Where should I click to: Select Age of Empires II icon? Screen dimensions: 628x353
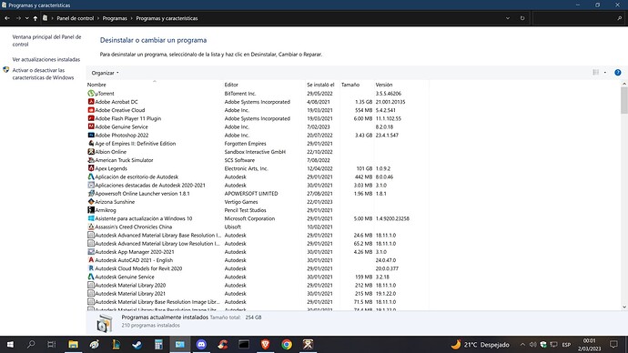pyautogui.click(x=91, y=143)
